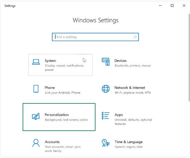Minimize the Settings window
Screen dimensions: 190x158
tap(160, 5)
